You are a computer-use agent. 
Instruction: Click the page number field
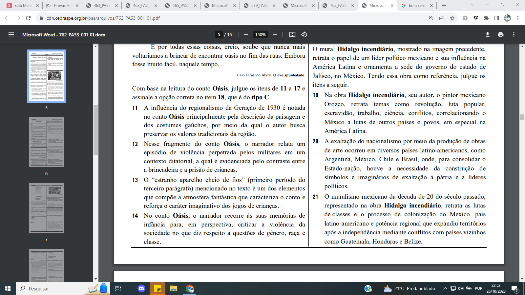[x=219, y=34]
